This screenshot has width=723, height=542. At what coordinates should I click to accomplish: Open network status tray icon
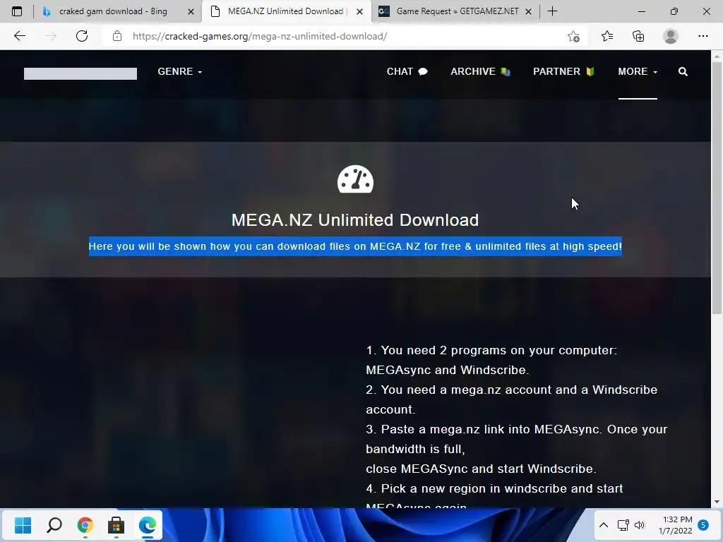623,525
